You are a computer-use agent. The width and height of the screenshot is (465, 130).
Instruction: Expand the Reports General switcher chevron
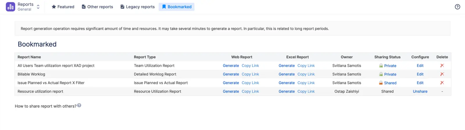38,7
